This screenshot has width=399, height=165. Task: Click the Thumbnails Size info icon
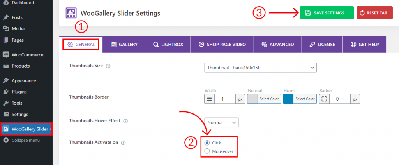[108, 66]
